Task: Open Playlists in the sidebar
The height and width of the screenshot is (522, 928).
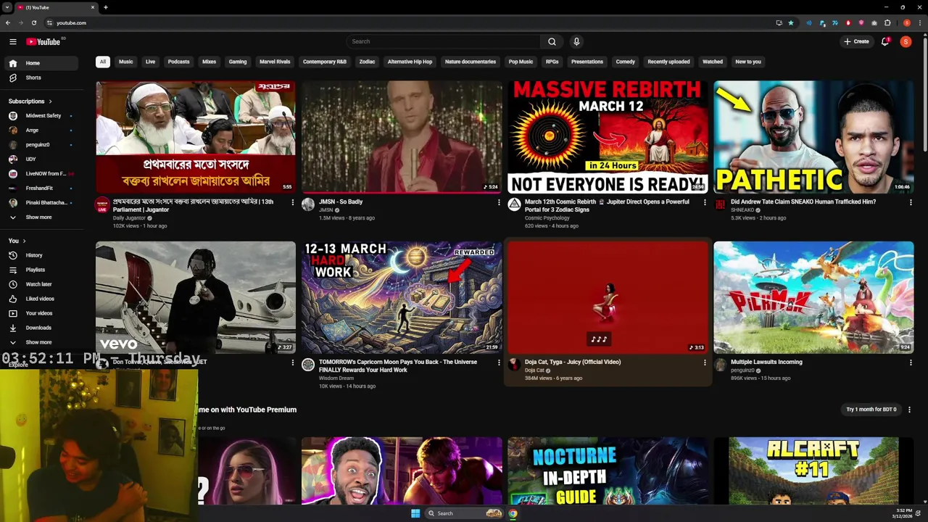Action: [41, 270]
